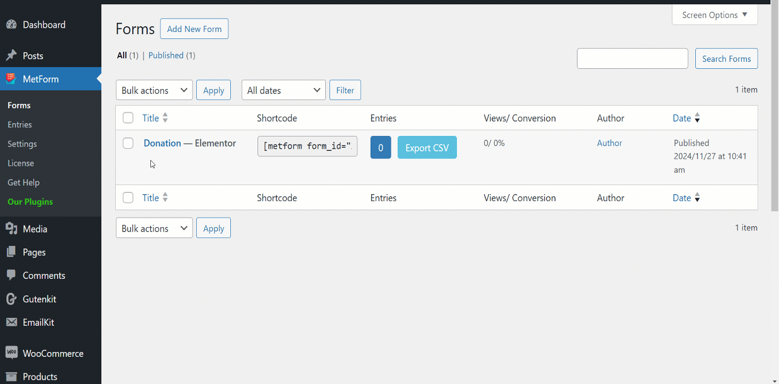This screenshot has width=779, height=384.
Task: Click the WooCommerce logo icon
Action: 11,353
